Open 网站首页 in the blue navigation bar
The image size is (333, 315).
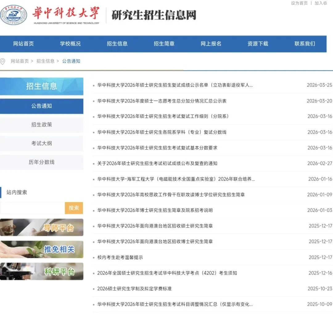[23, 44]
